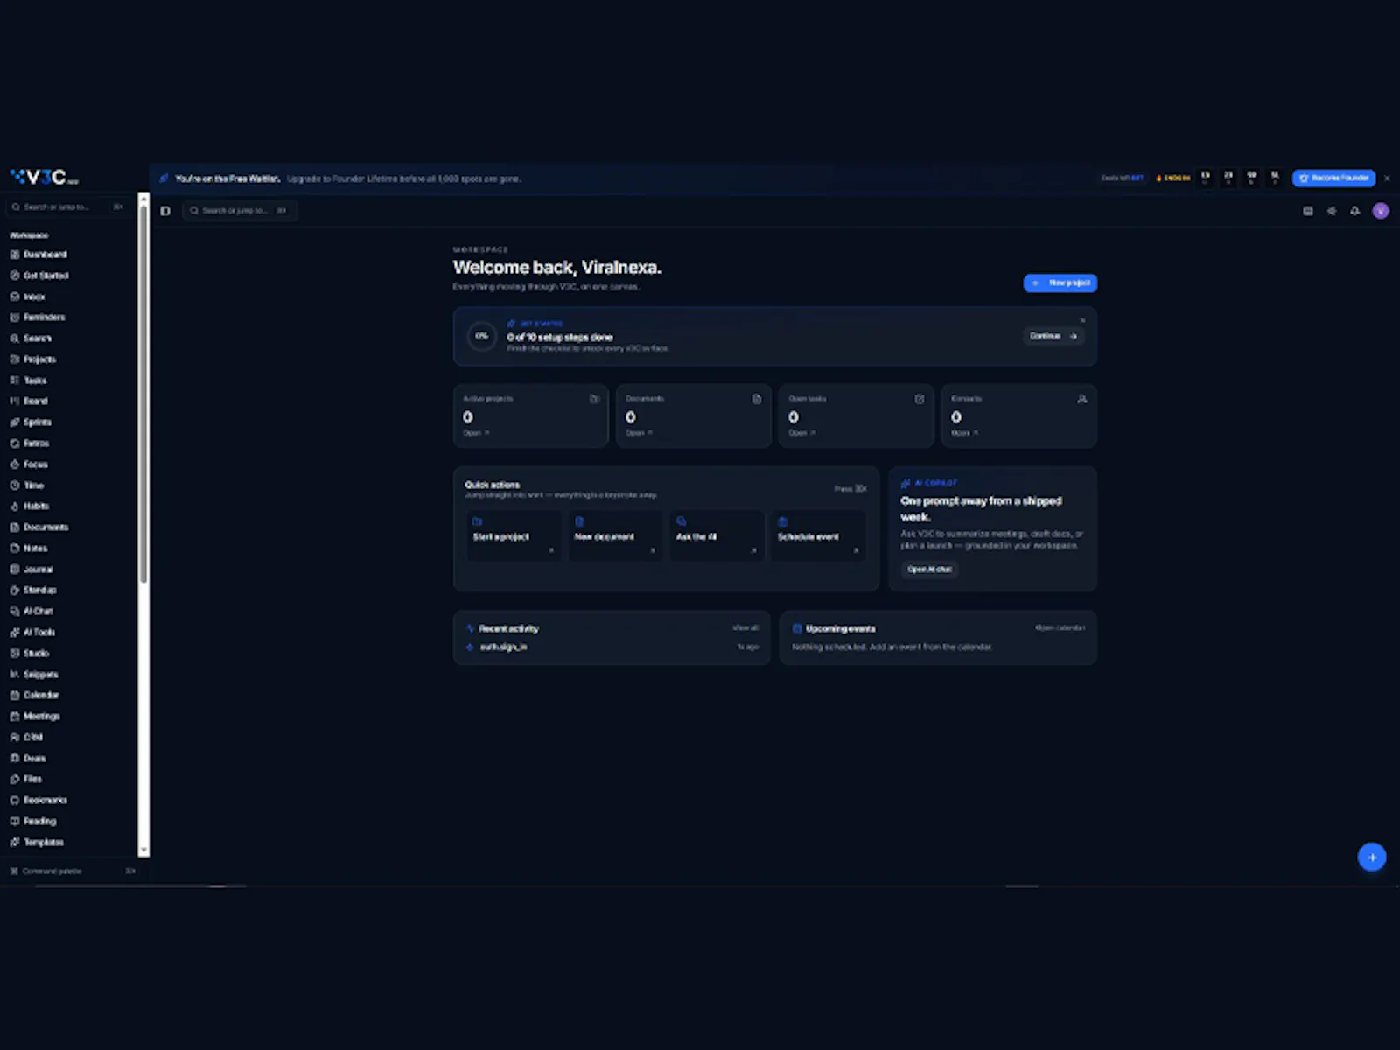The image size is (1400, 1050).
Task: Open the Reminders section
Action: click(38, 318)
